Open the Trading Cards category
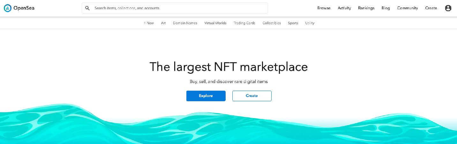Viewport: 457px width, 144px height. pyautogui.click(x=244, y=23)
